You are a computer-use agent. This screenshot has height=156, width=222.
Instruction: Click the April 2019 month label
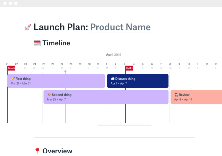(x=114, y=55)
